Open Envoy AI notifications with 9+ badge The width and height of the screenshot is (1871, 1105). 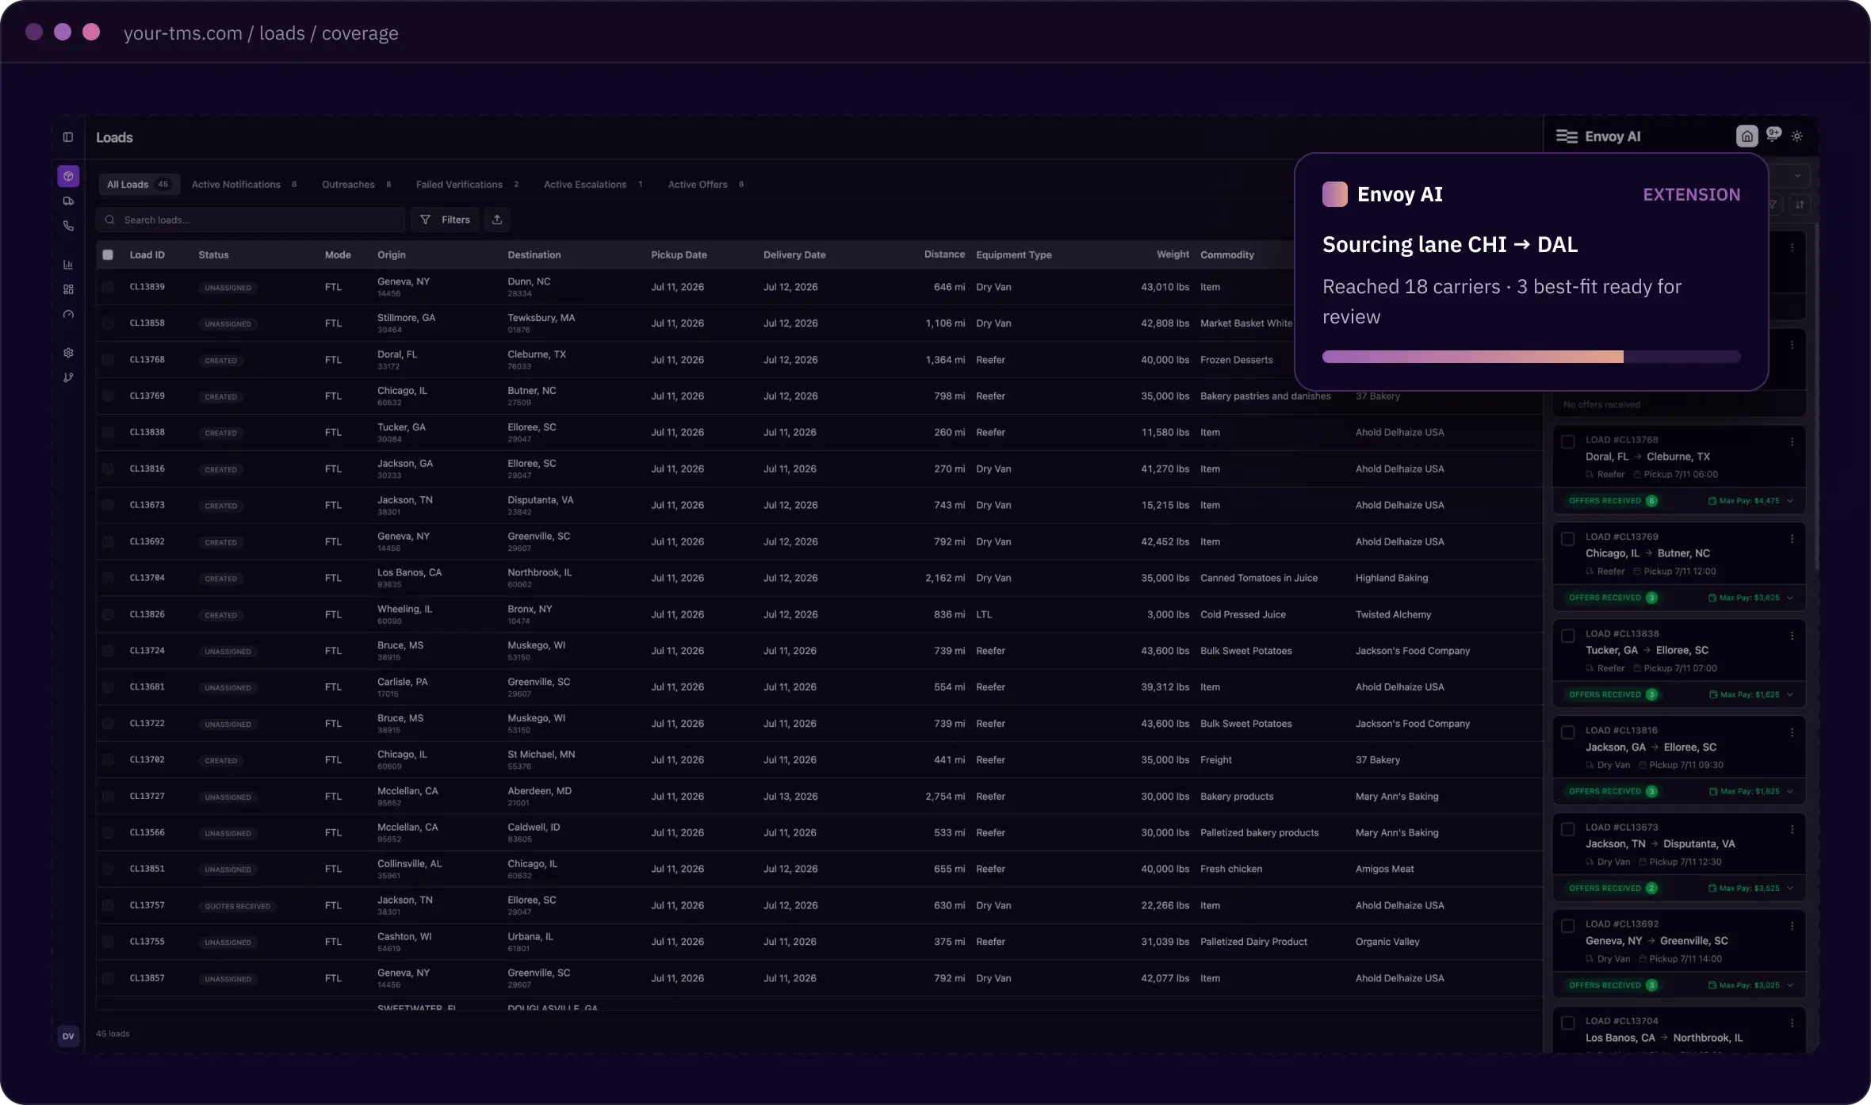[x=1773, y=135]
